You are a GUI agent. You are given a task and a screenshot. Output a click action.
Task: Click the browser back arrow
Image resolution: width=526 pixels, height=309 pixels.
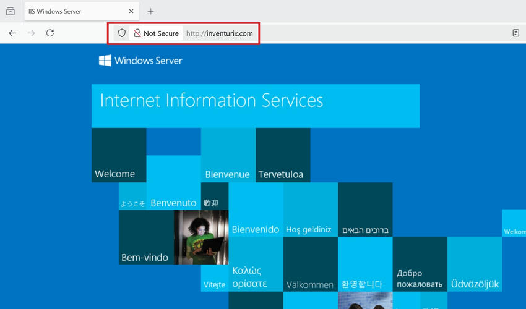12,33
